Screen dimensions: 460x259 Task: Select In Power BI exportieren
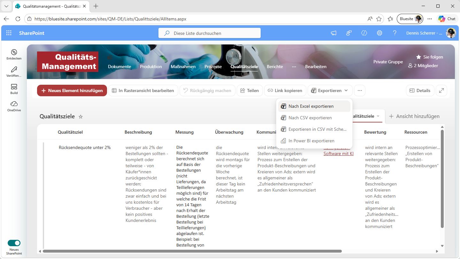pos(311,141)
